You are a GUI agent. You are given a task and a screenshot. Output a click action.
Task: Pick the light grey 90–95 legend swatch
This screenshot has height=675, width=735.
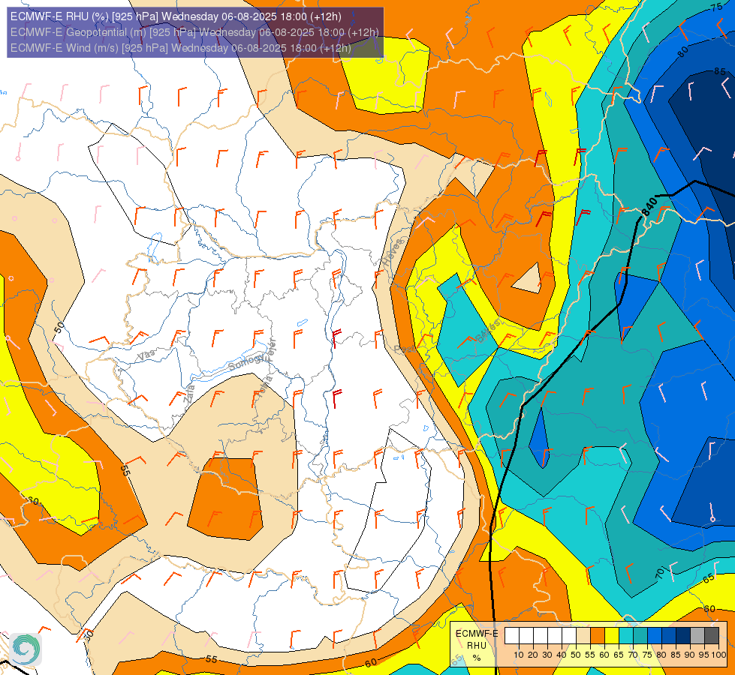point(697,636)
